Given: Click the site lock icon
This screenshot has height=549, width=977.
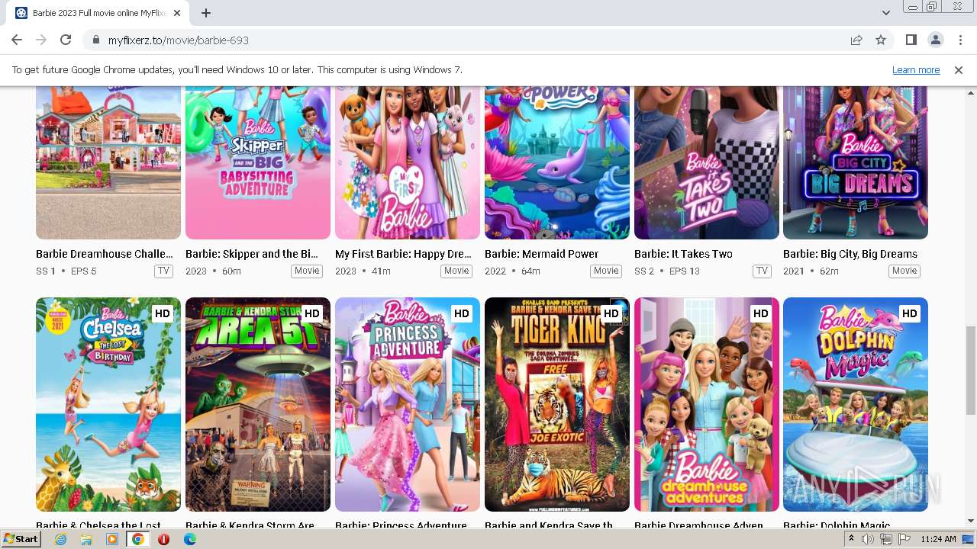Looking at the screenshot, I should (96, 40).
